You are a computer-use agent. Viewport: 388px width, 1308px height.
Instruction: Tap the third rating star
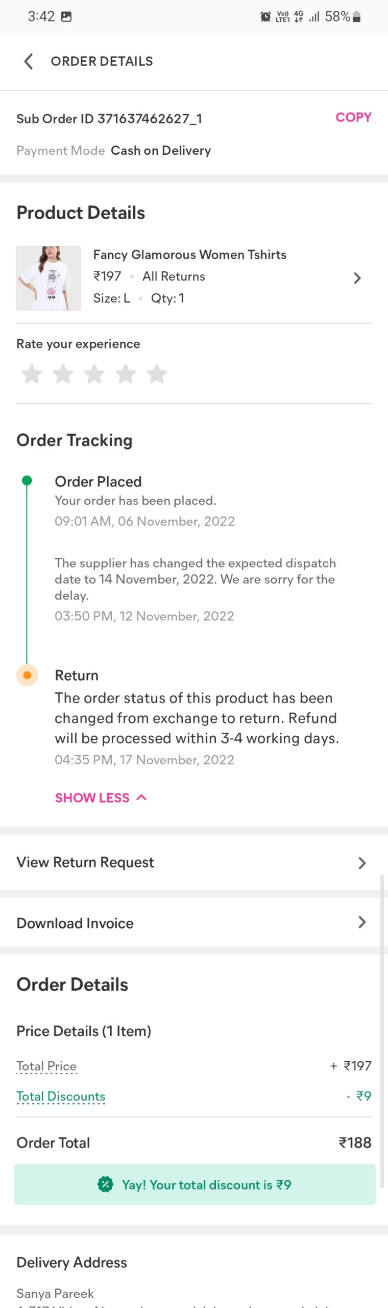pyautogui.click(x=94, y=374)
